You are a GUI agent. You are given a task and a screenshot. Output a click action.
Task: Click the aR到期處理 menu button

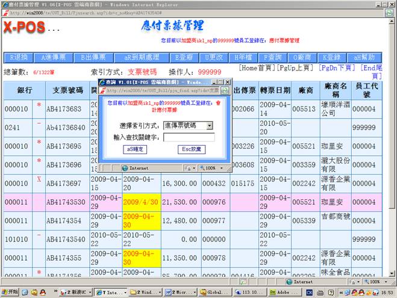pyautogui.click(x=138, y=58)
